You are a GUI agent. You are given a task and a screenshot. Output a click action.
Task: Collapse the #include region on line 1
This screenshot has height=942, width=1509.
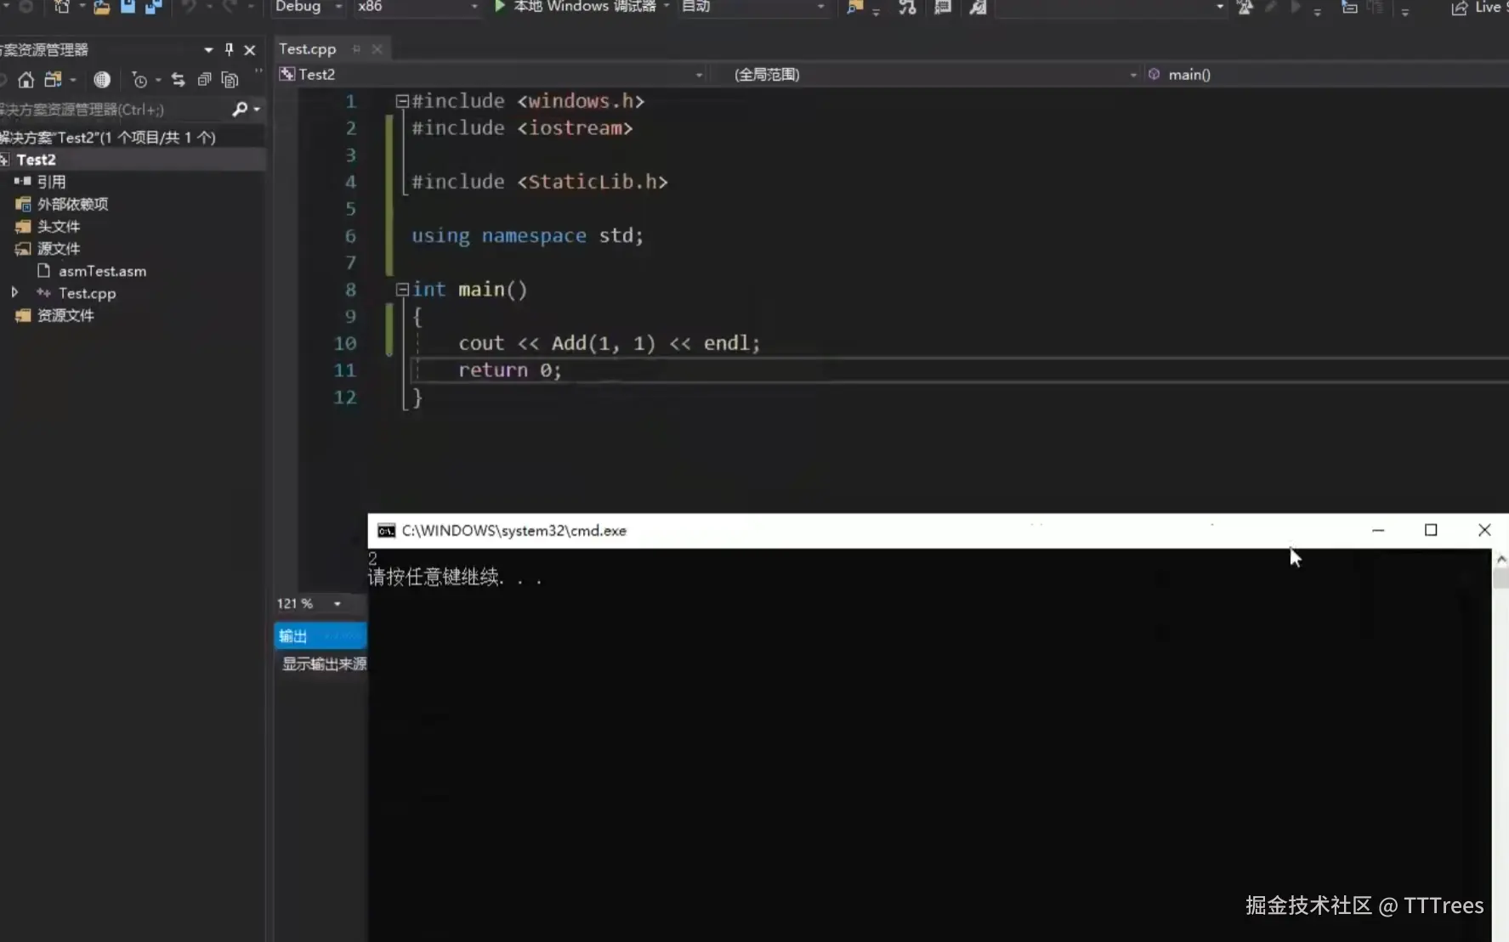coord(402,101)
